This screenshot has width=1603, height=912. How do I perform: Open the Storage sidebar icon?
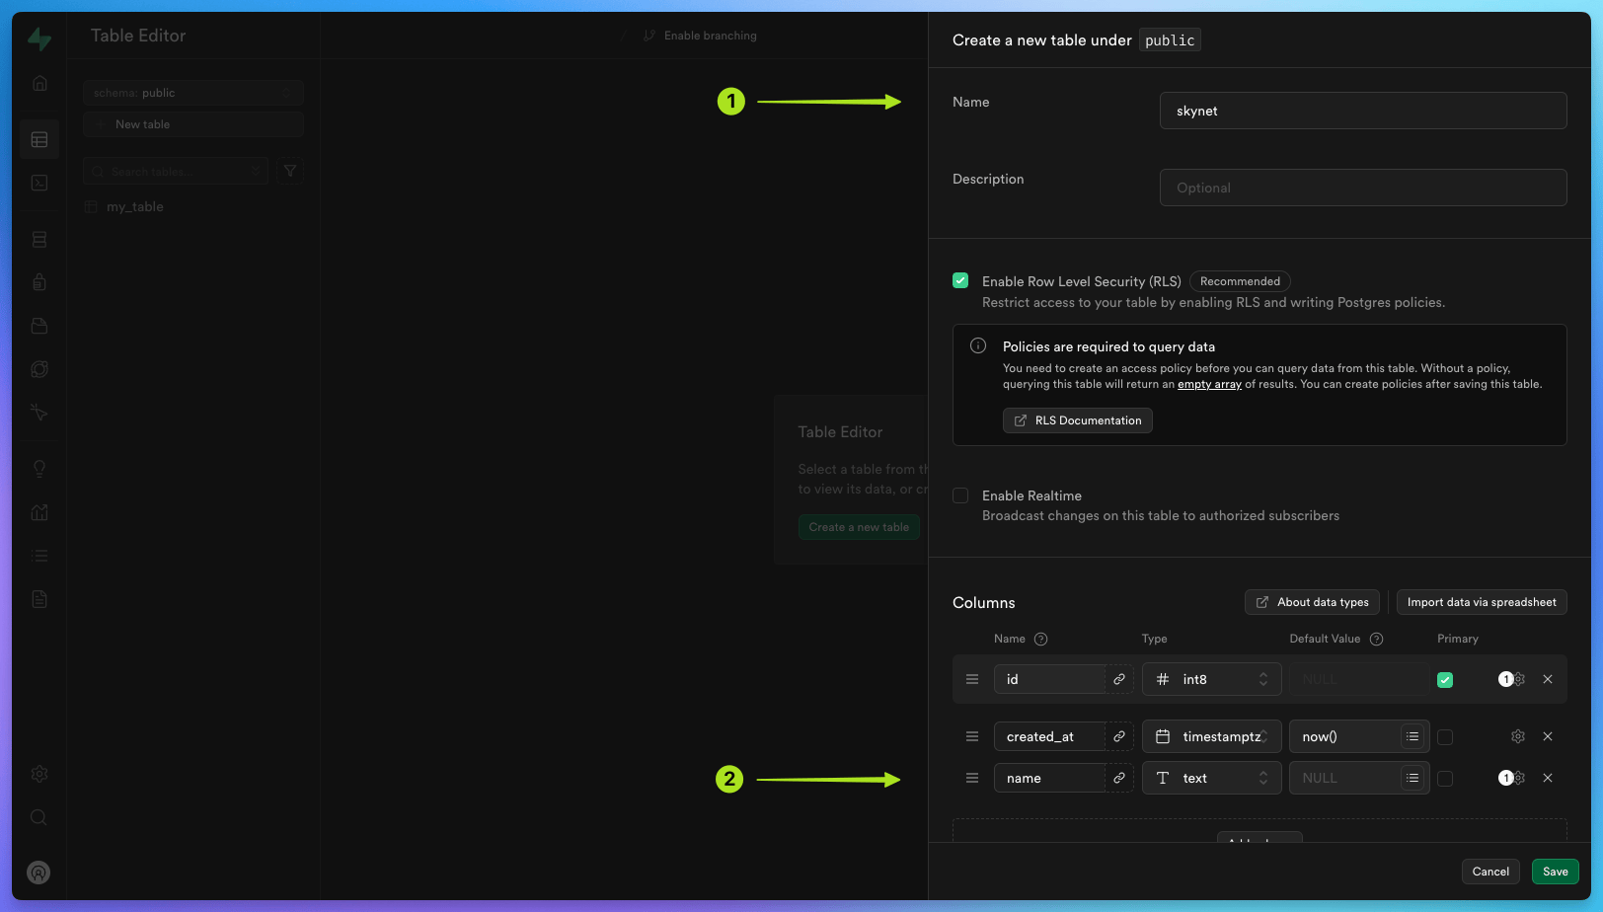click(39, 326)
